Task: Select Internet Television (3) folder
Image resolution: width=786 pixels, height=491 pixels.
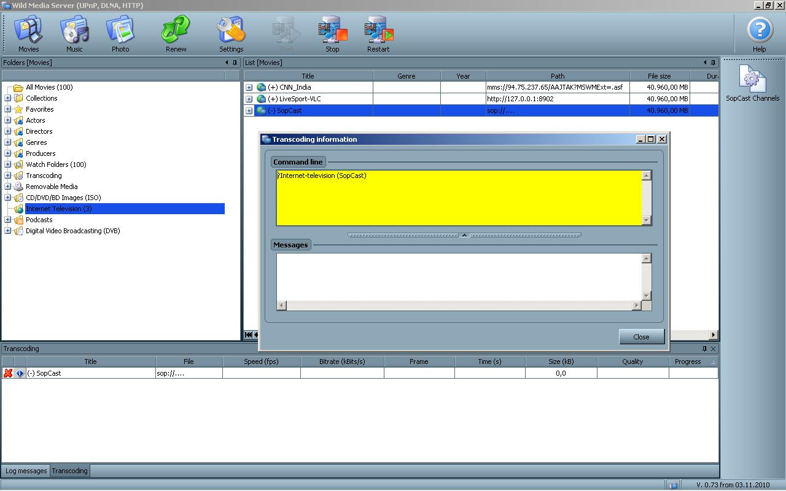Action: (x=58, y=209)
